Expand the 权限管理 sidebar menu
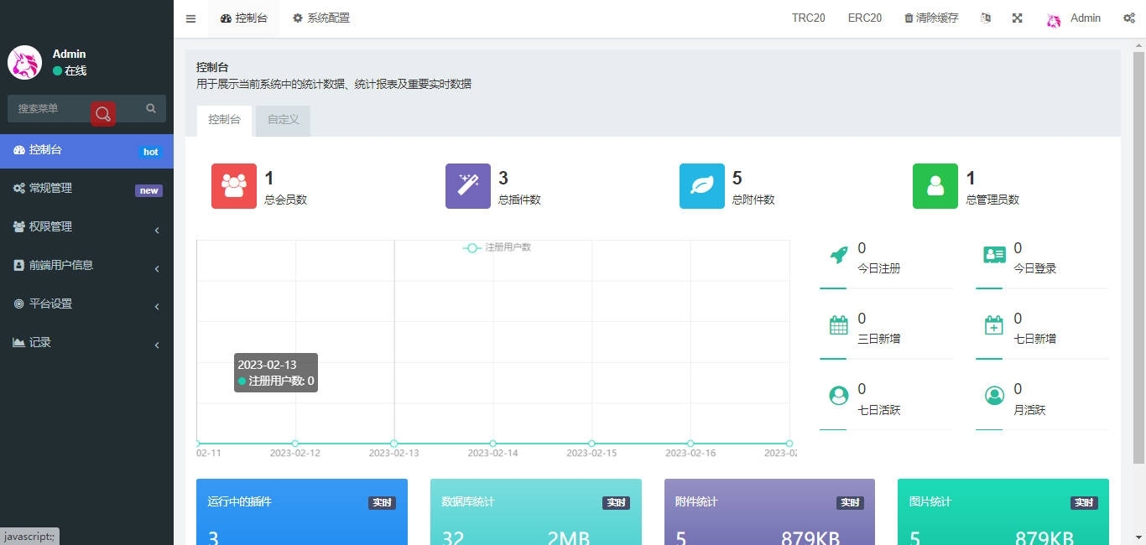The height and width of the screenshot is (545, 1146). tap(86, 226)
